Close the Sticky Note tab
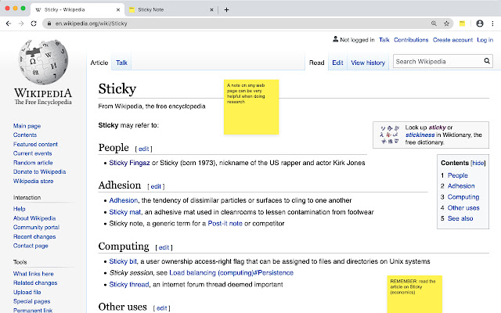Image resolution: width=501 pixels, height=313 pixels. [x=211, y=10]
